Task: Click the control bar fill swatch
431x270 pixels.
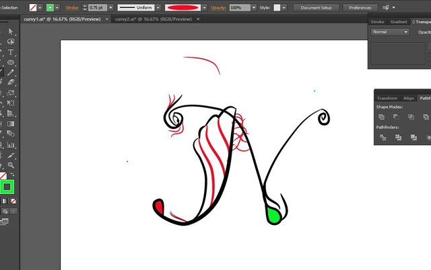Action: click(33, 7)
